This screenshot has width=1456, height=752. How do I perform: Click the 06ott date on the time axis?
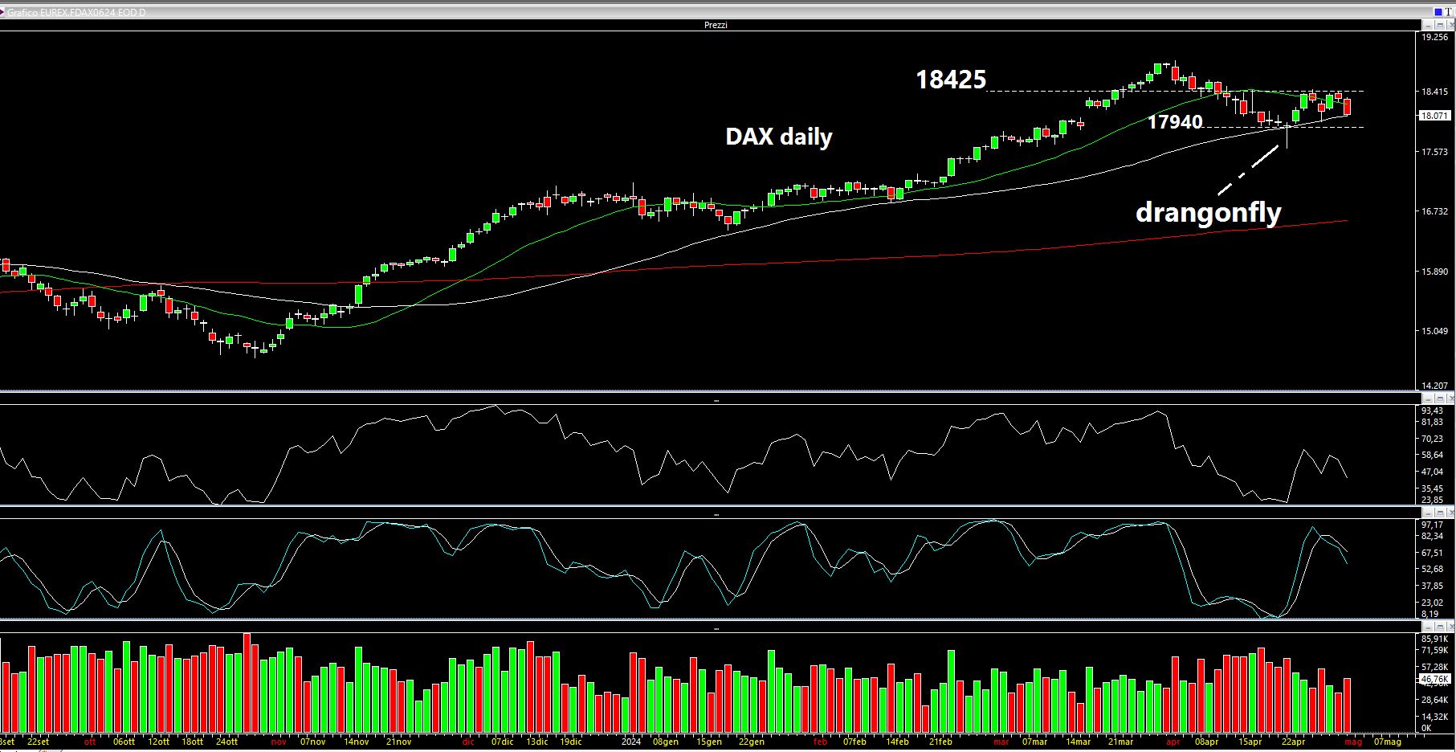coord(124,742)
